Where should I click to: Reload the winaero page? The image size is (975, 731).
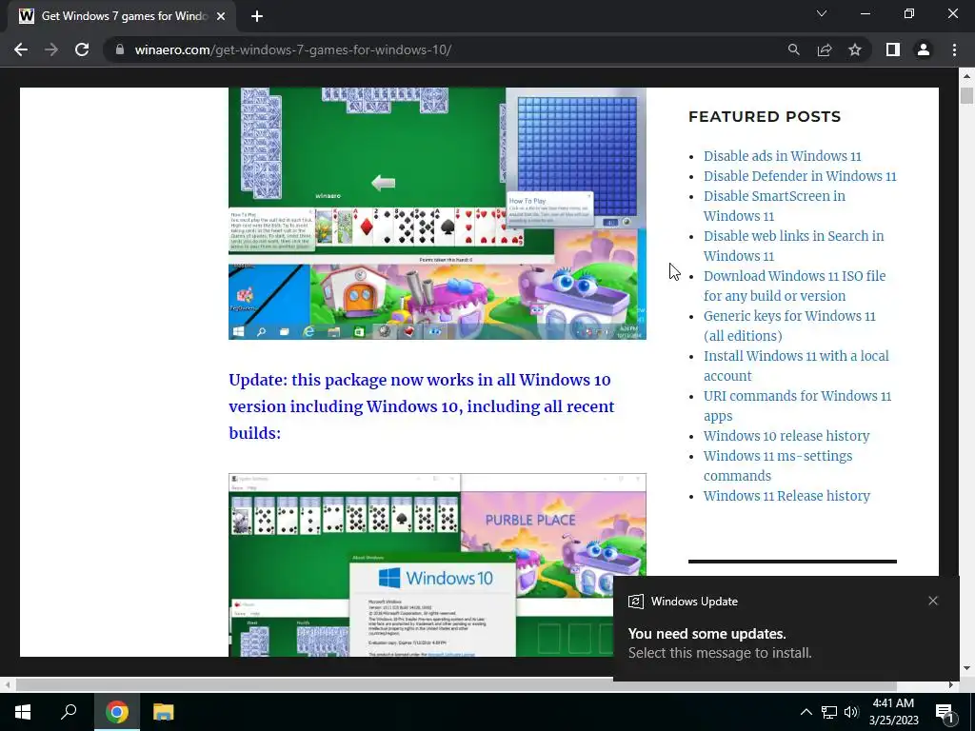click(82, 49)
